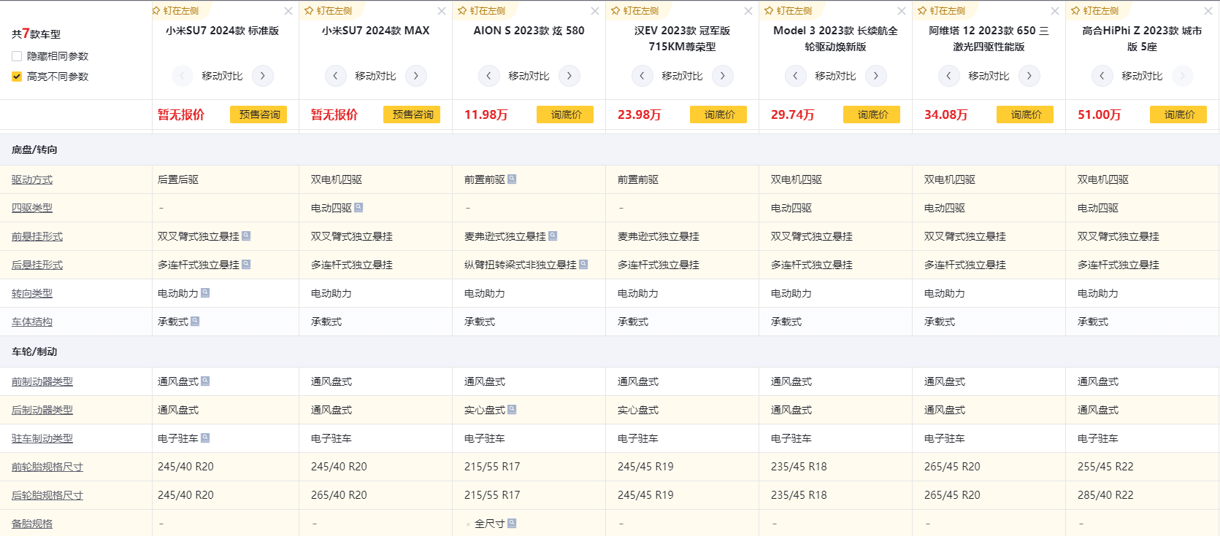Open the Model 3 2023款 长续航 model title
This screenshot has width=1220, height=536.
(835, 39)
